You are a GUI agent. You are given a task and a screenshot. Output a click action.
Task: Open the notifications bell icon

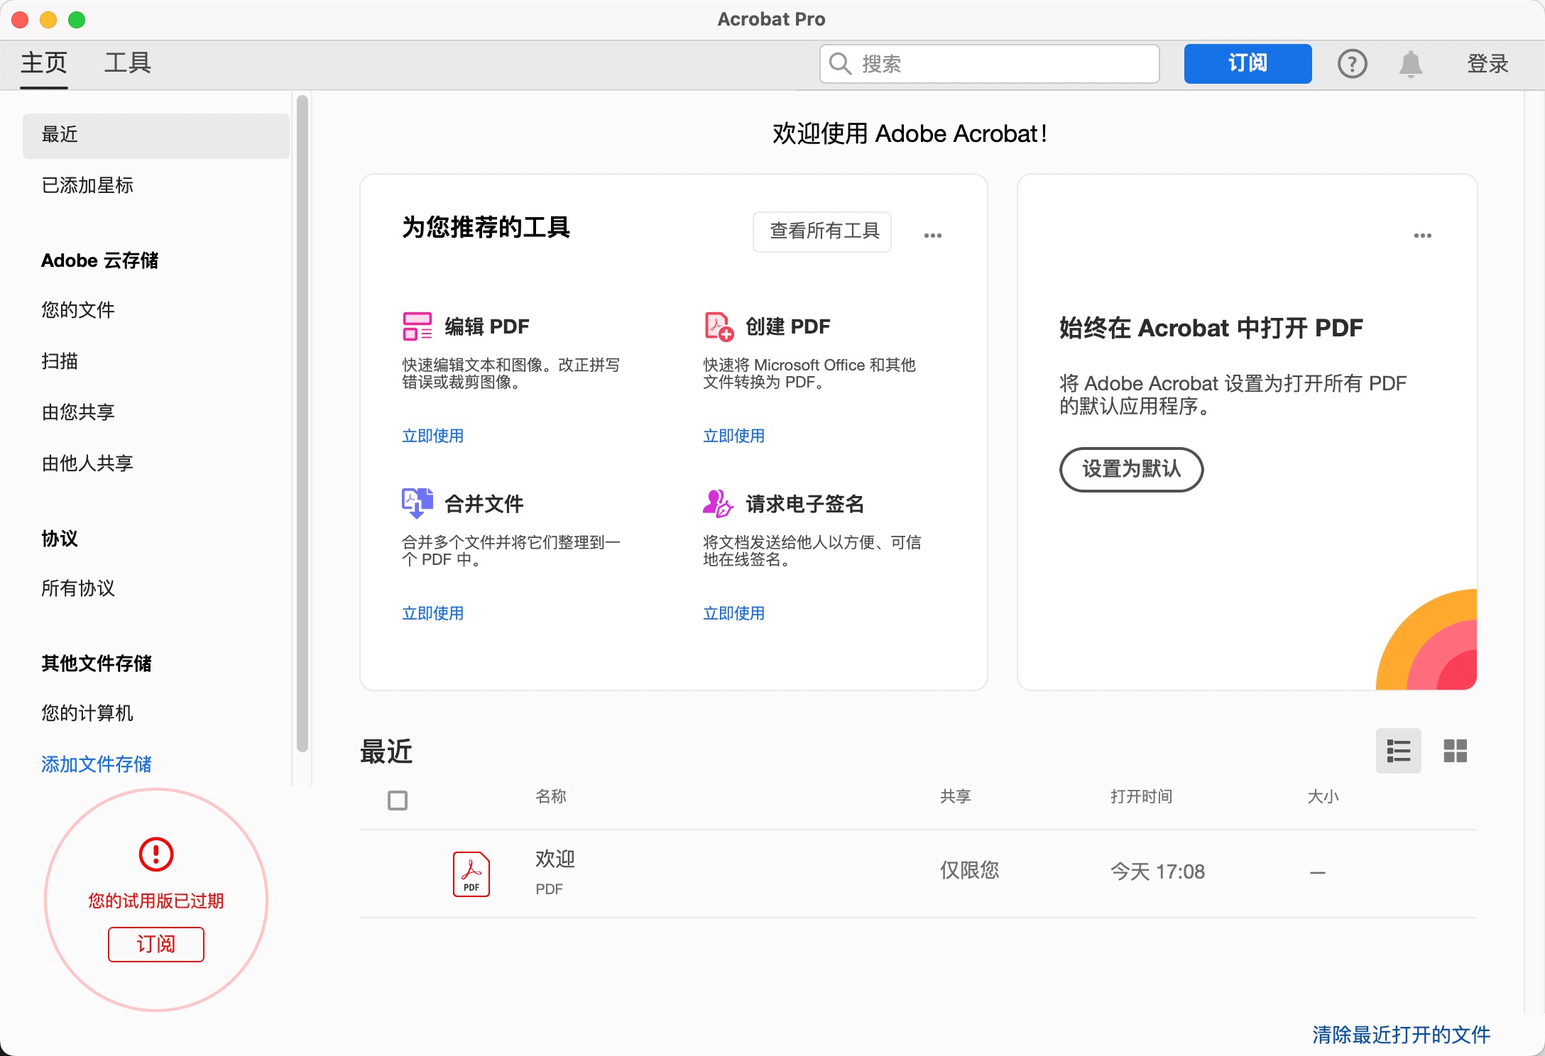point(1411,64)
